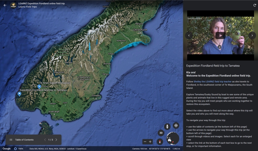Open the mini globe overview

pyautogui.click(x=173, y=138)
